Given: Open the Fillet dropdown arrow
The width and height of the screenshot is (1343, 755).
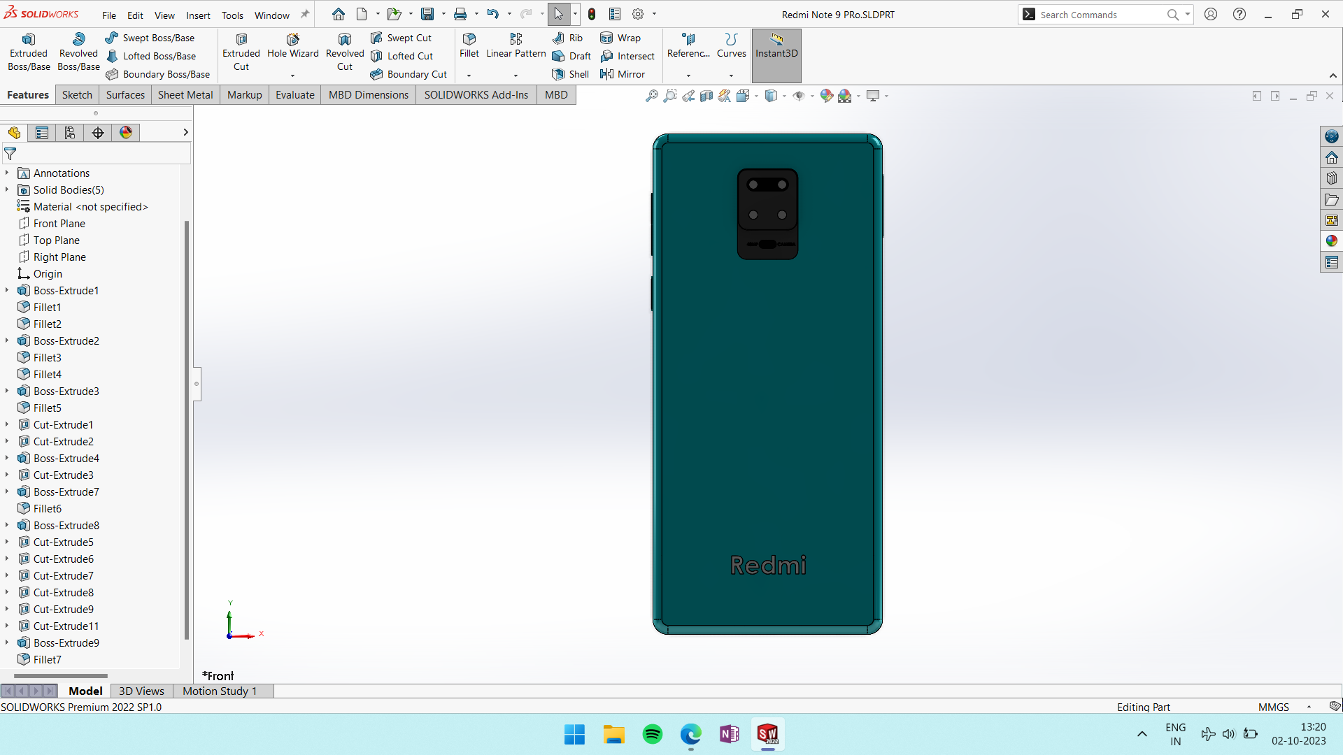Looking at the screenshot, I should point(469,75).
